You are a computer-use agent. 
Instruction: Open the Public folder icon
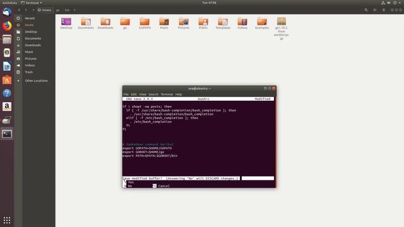click(x=203, y=23)
